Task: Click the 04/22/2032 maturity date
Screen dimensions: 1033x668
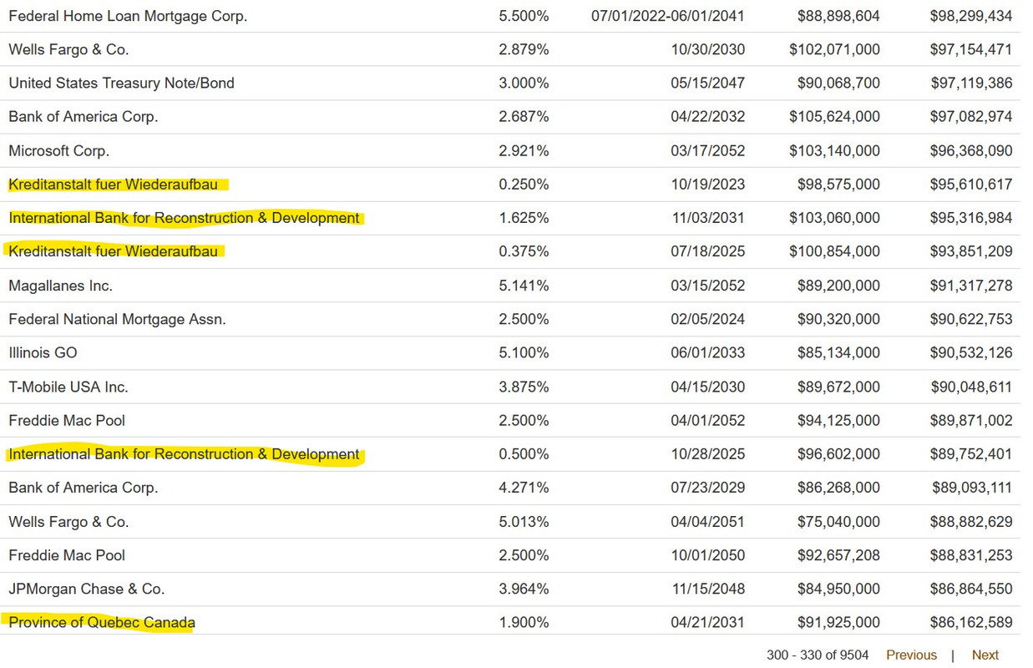Action: click(708, 117)
